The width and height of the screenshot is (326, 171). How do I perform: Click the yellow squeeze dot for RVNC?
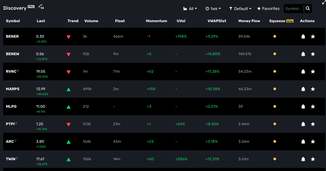(x=274, y=72)
